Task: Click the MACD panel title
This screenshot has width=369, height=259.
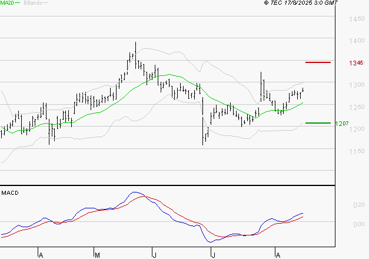Action: click(x=10, y=193)
